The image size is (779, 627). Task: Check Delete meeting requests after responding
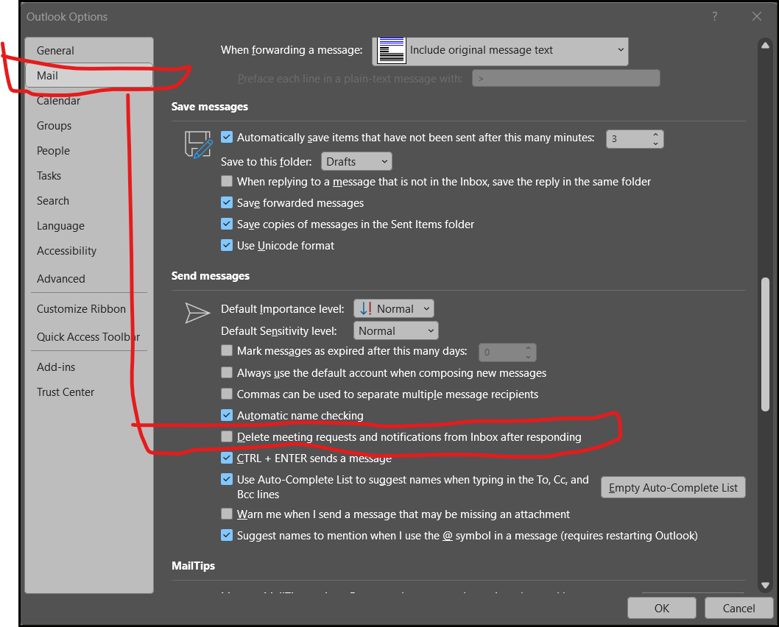pyautogui.click(x=227, y=436)
